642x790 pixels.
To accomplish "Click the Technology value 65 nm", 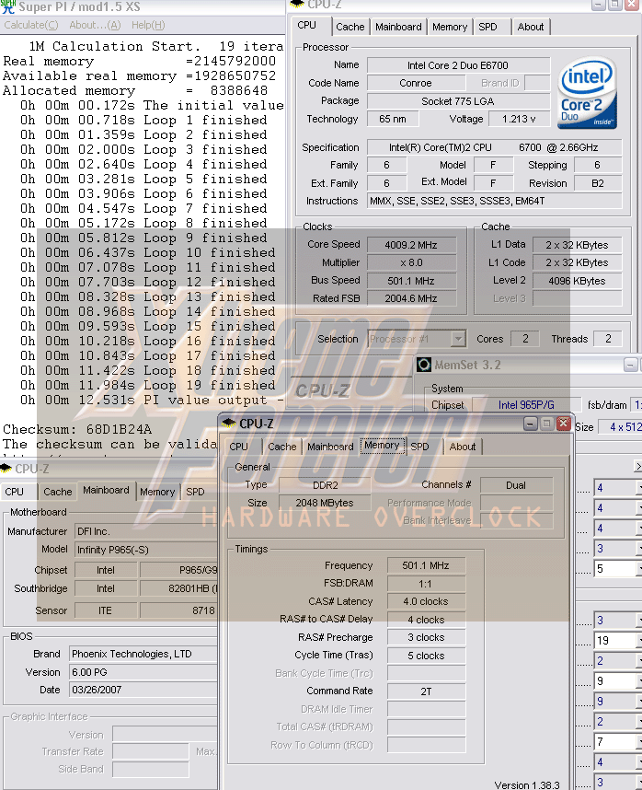I will pyautogui.click(x=393, y=119).
